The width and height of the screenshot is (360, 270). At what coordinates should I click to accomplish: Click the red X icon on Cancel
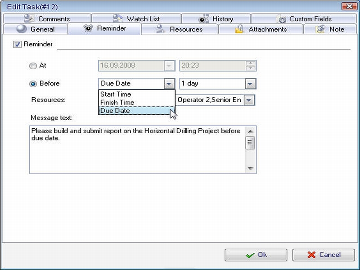[x=311, y=255]
